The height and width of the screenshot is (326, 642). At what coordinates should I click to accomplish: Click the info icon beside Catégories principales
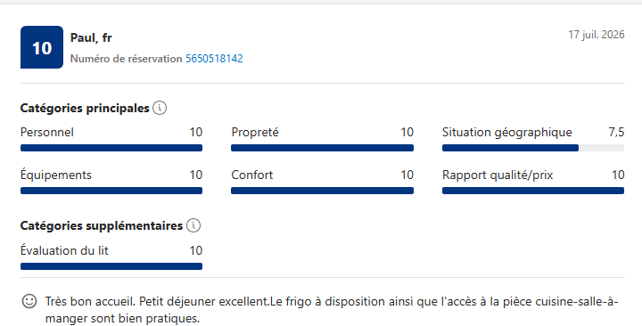(160, 109)
